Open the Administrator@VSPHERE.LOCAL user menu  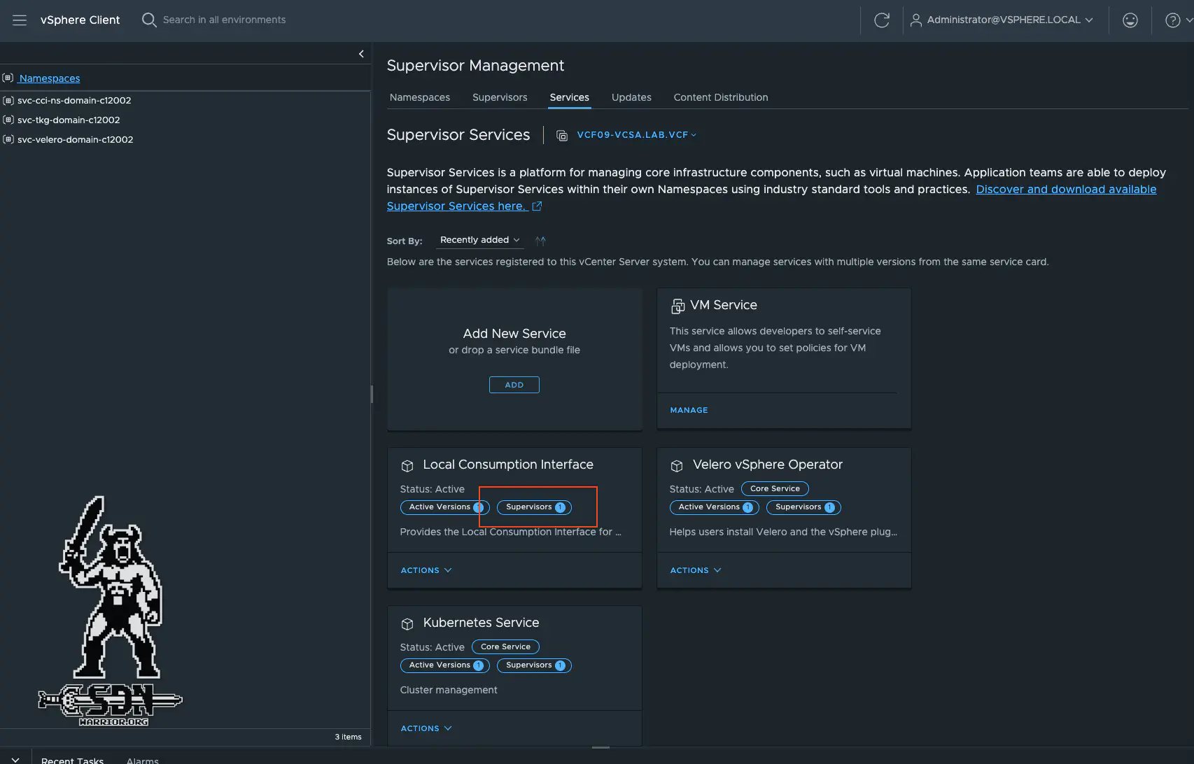tap(1002, 20)
